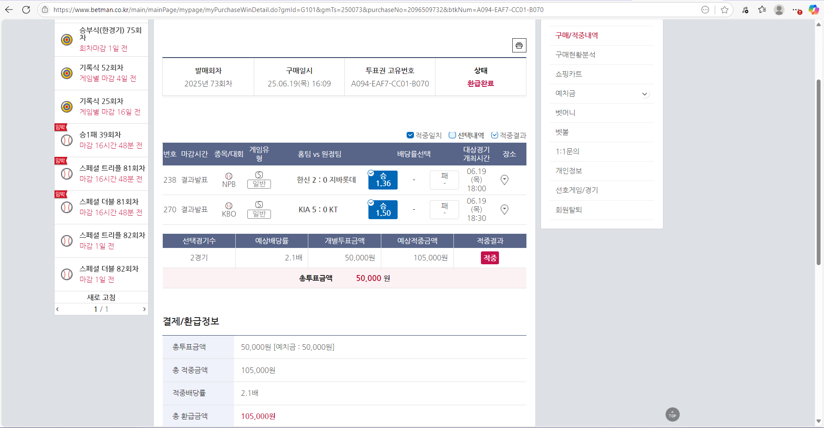Uncheck the 적중결과 checkbox

(496, 135)
